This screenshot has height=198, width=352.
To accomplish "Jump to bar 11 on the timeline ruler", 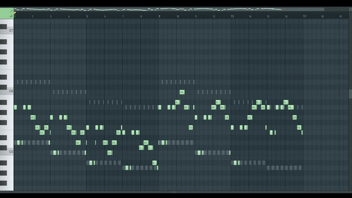I will point(196,16).
